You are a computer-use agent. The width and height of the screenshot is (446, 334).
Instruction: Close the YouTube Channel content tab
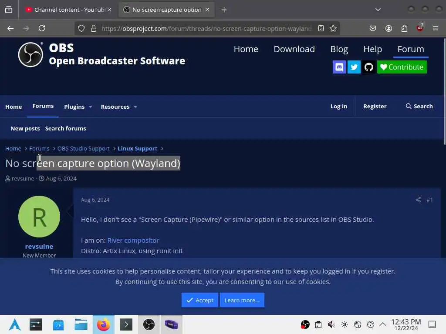tap(109, 10)
